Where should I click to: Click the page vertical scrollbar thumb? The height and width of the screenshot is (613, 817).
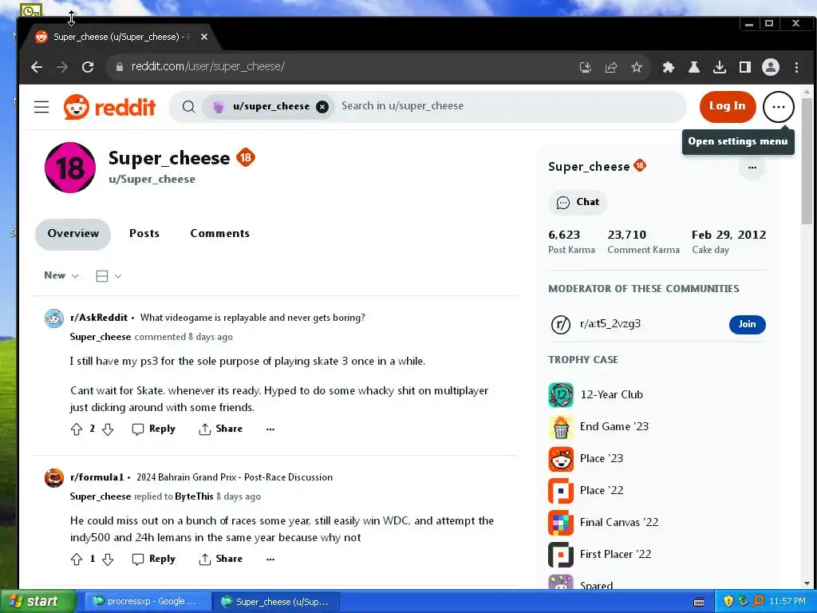pyautogui.click(x=807, y=161)
